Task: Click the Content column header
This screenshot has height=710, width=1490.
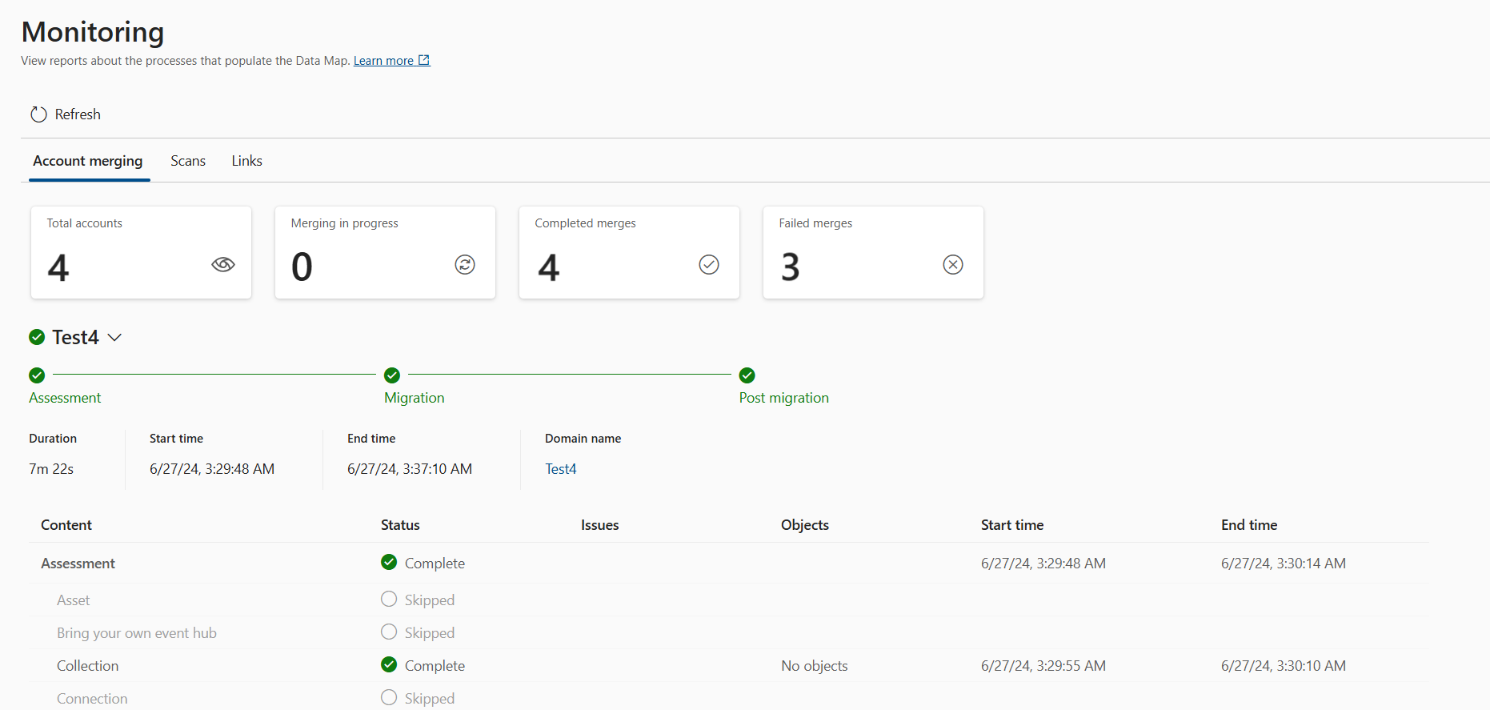Action: point(66,525)
